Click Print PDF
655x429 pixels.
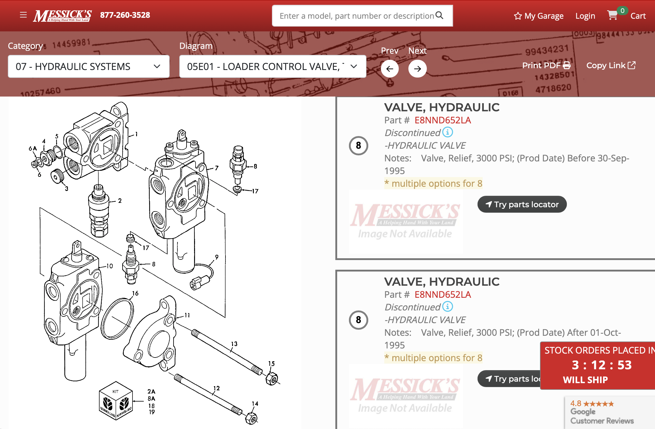pos(546,65)
